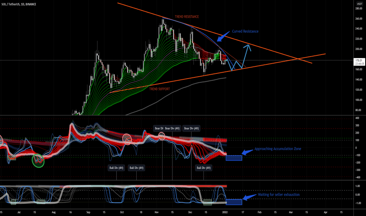Click the Nov date on the time axis
The image size is (366, 216).
pos(157,212)
